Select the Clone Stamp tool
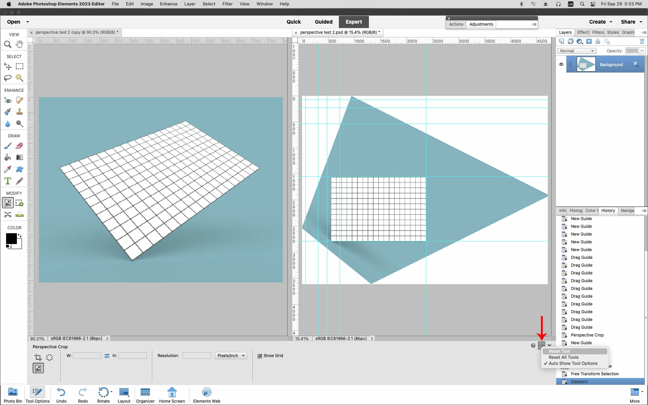648x405 pixels. (x=20, y=112)
